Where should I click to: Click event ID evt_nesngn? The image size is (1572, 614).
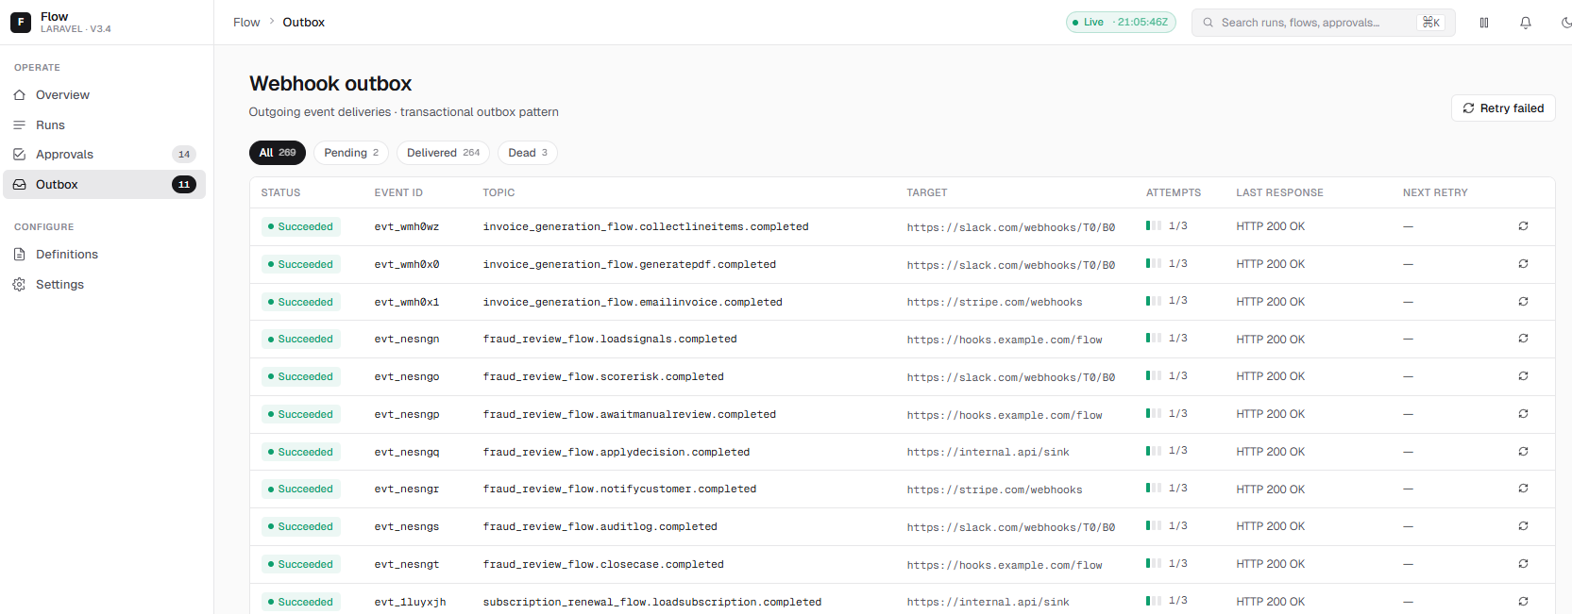[407, 340]
